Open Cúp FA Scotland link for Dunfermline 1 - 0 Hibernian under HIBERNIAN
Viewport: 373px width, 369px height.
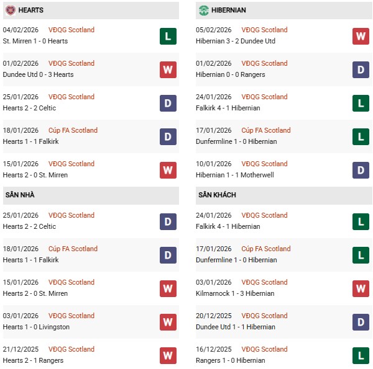265,130
